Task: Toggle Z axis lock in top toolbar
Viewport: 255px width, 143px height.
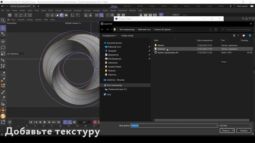Action: (25, 15)
